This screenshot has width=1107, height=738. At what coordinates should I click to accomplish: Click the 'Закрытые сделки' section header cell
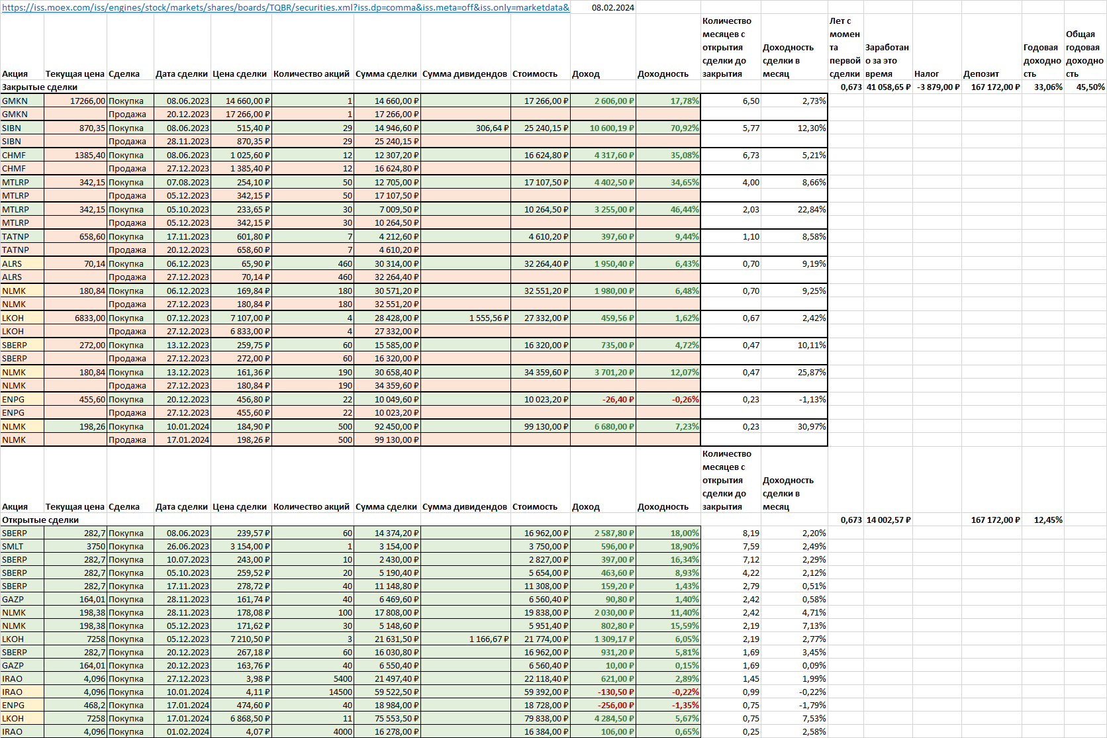(40, 87)
